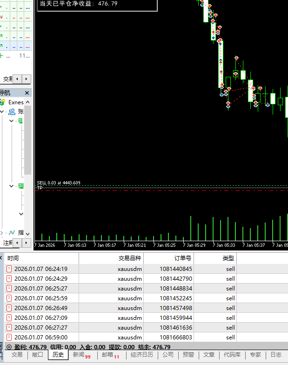Select the accounts people icon in navigator
Viewport: 288px width, 365px height.
[x=12, y=112]
